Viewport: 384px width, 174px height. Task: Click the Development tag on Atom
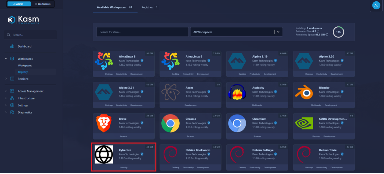(x=190, y=105)
